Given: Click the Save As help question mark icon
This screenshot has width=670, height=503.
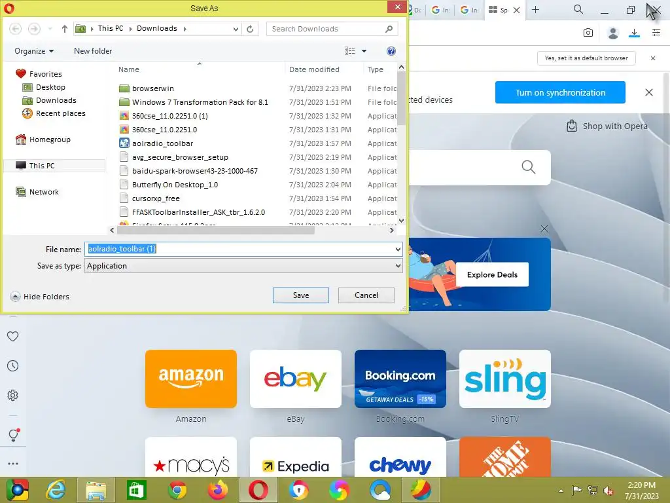Looking at the screenshot, I should pyautogui.click(x=391, y=51).
